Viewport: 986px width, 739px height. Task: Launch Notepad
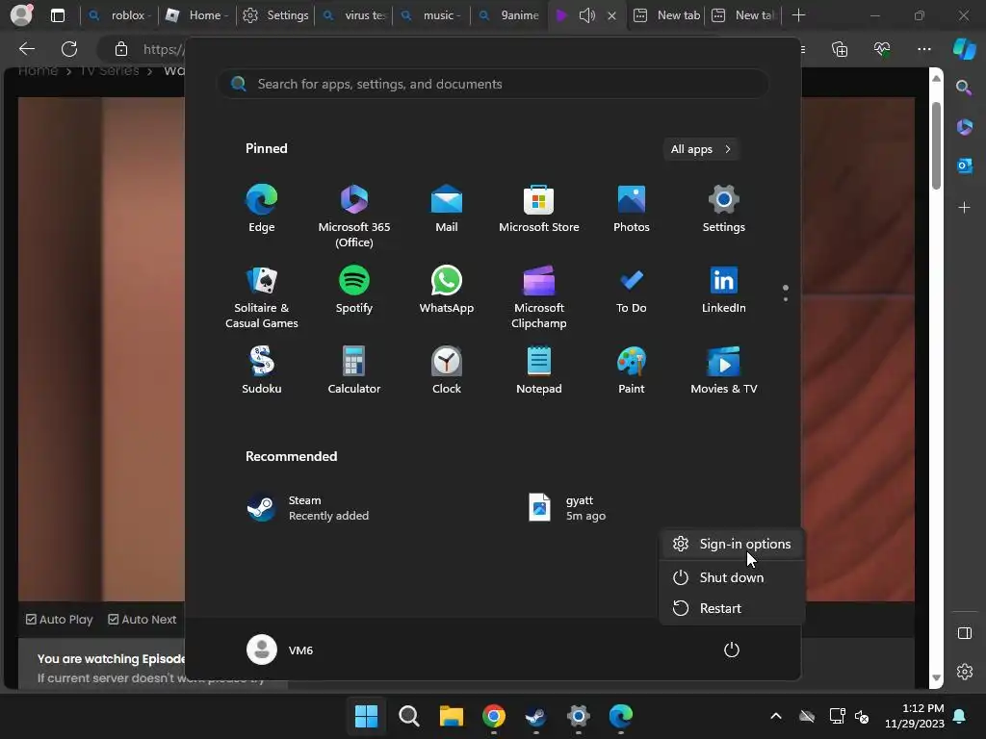point(539,370)
